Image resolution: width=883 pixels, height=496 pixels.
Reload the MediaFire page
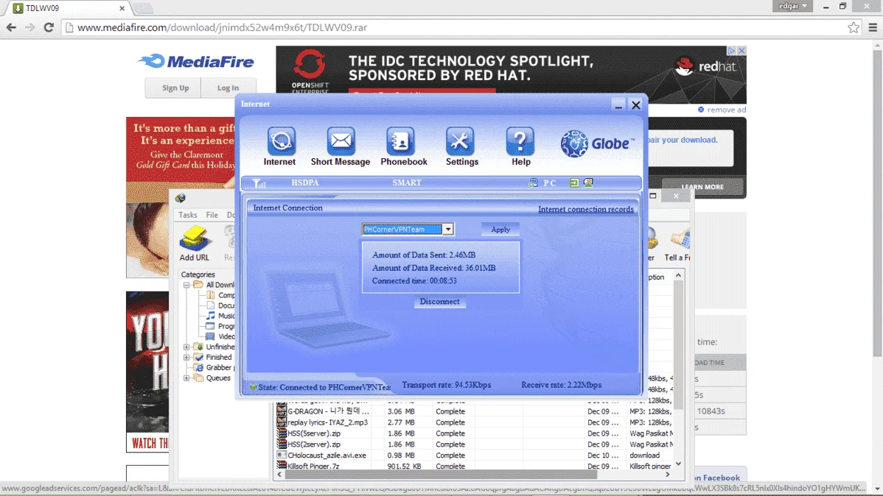coord(49,27)
